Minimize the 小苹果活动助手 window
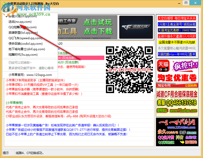Screen dimensions: 203x158 tap(179, 3)
